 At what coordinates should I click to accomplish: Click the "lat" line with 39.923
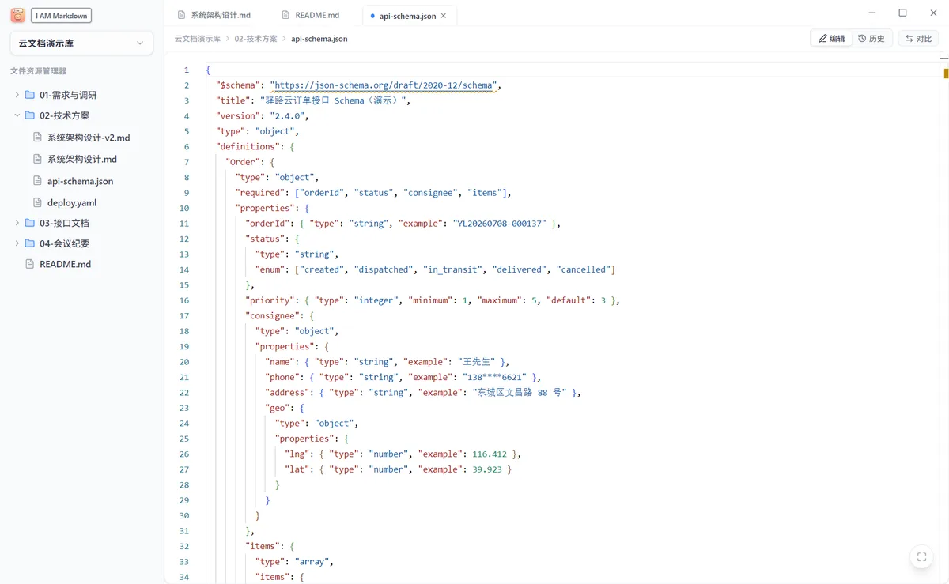[399, 469]
